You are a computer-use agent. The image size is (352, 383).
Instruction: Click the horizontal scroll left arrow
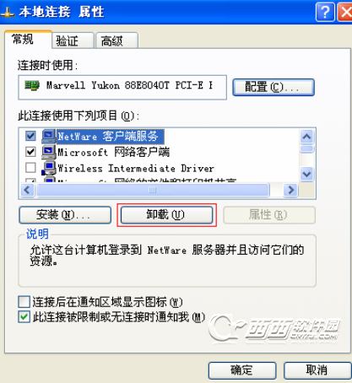(27, 190)
